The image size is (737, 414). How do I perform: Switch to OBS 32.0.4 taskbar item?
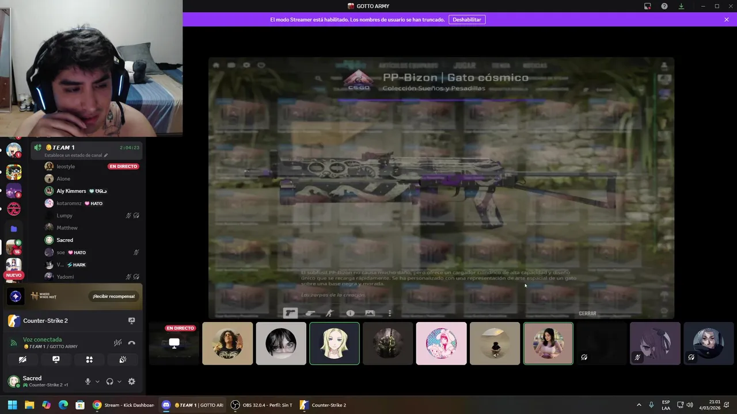click(x=261, y=405)
